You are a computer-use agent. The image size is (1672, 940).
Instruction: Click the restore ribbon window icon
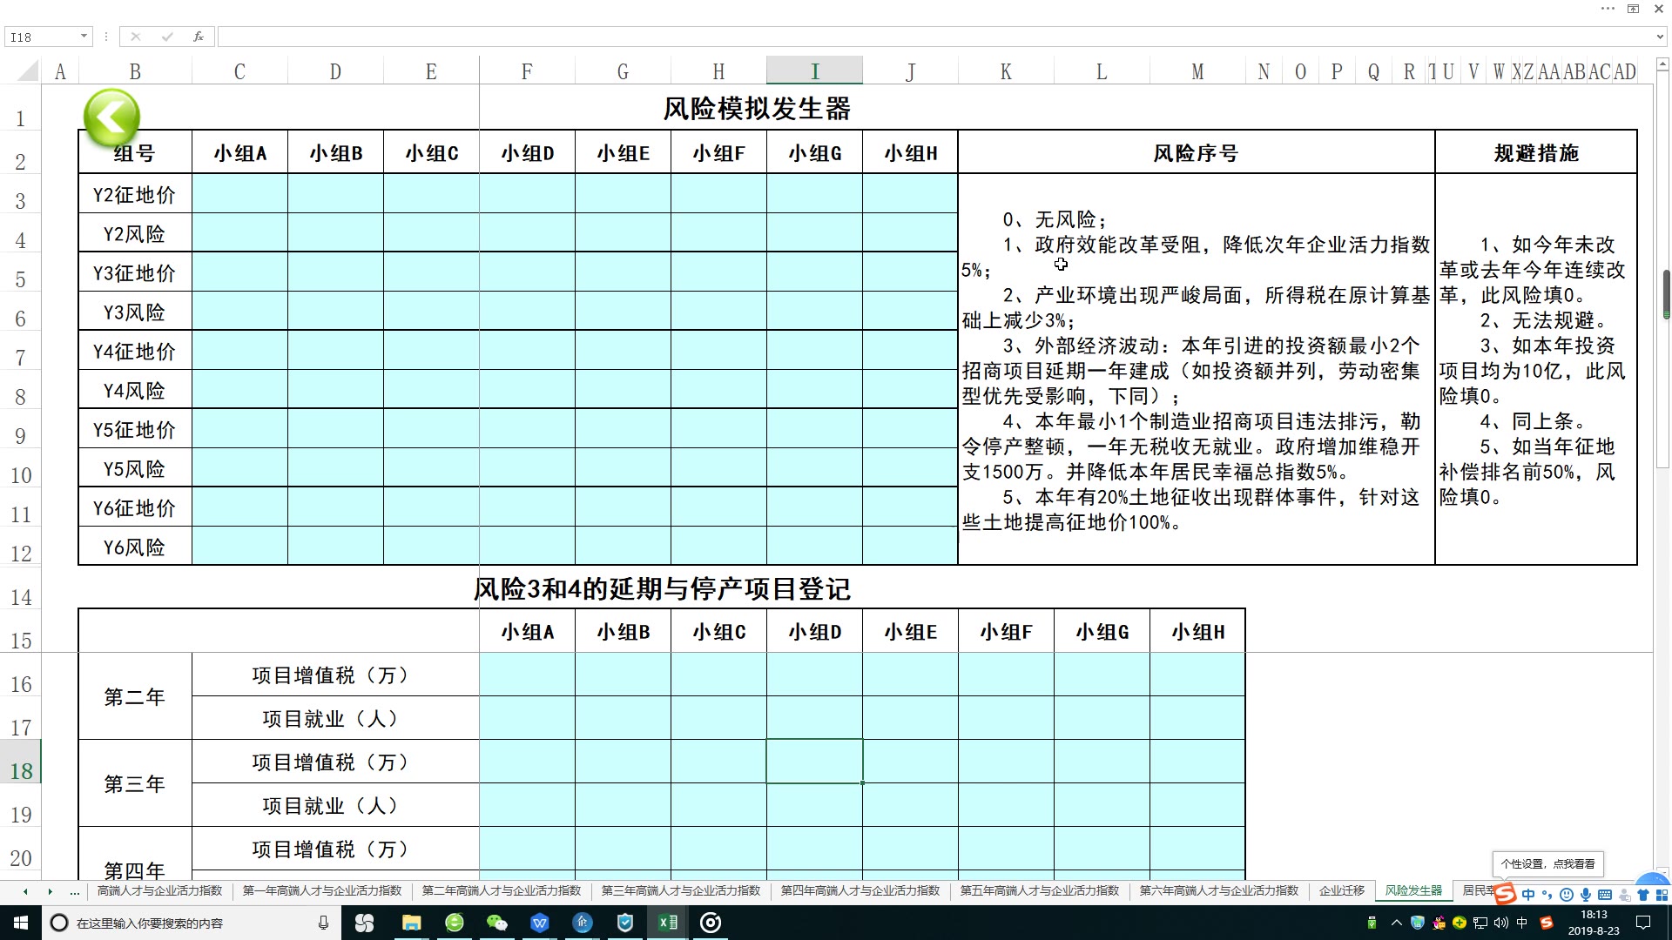point(1633,9)
